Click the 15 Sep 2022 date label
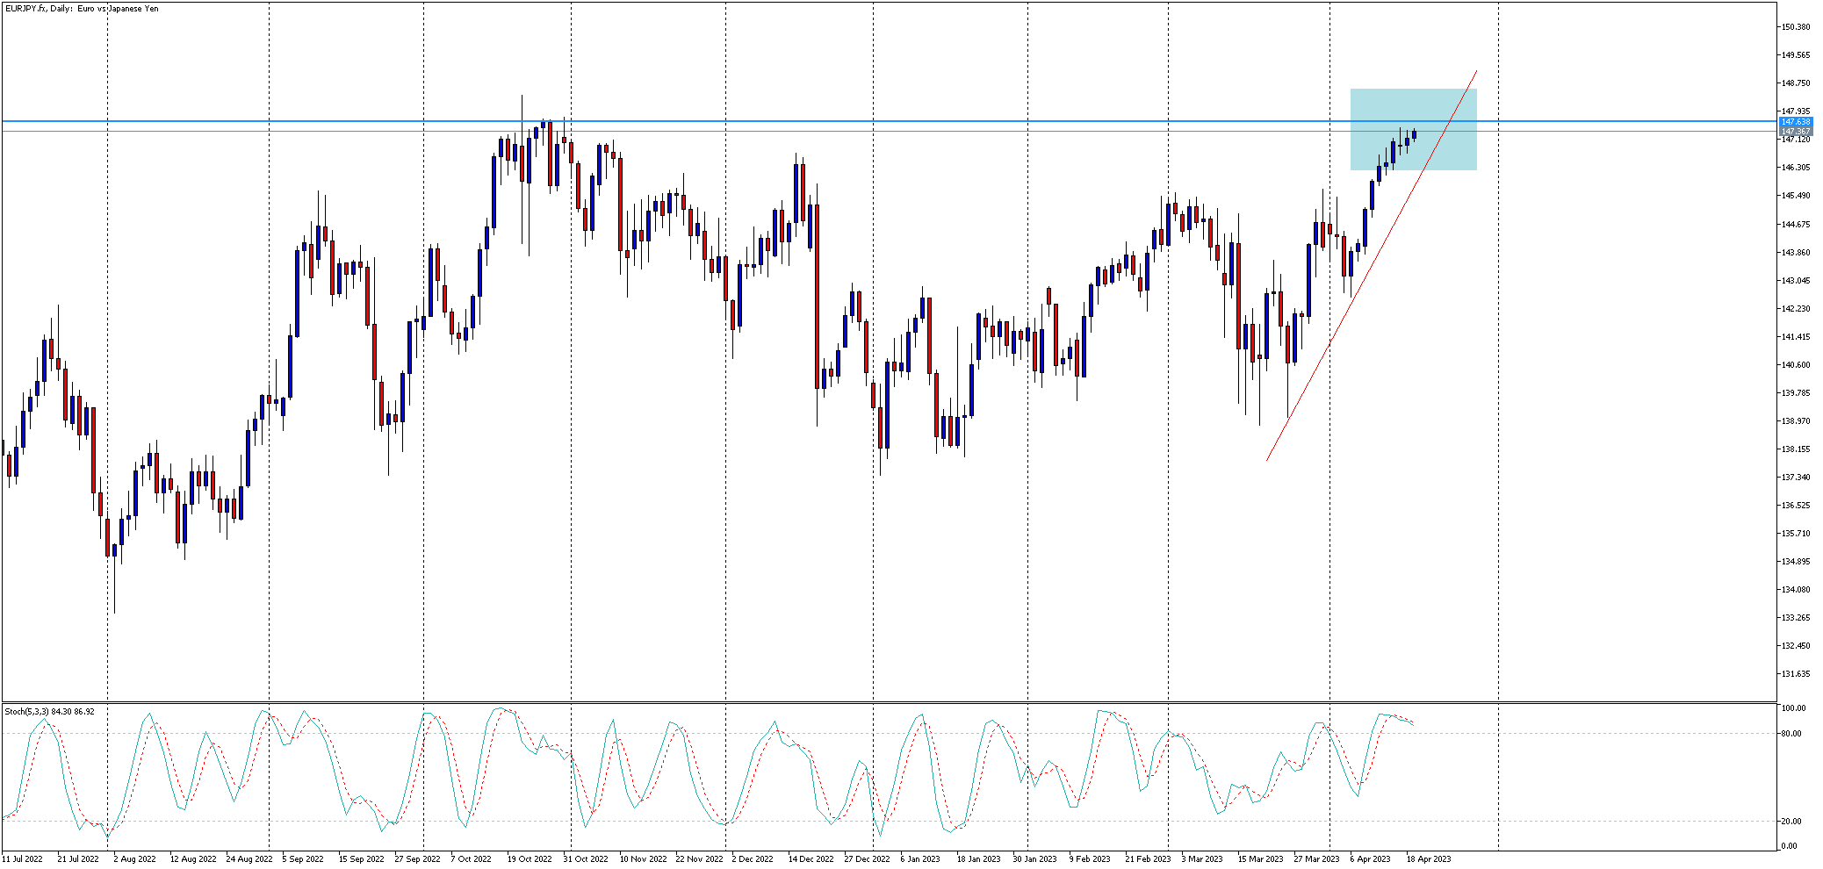Screen dimensions: 1823x869 (x=362, y=859)
